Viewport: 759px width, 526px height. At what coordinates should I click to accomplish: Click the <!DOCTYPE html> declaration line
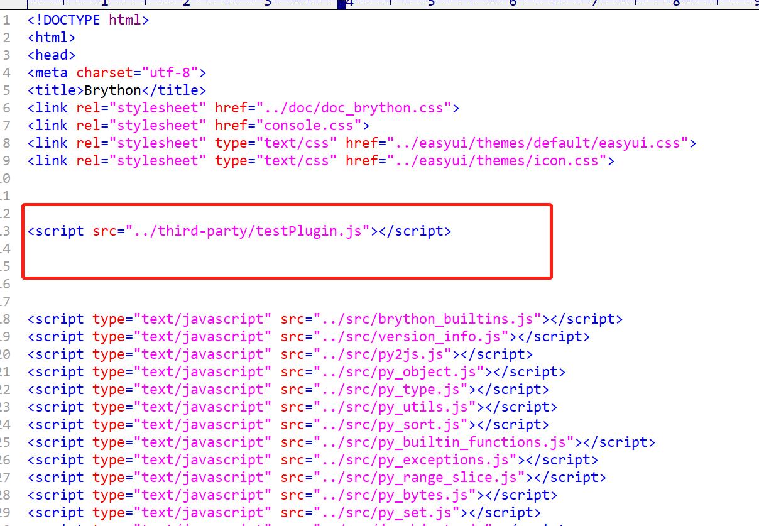(x=89, y=20)
